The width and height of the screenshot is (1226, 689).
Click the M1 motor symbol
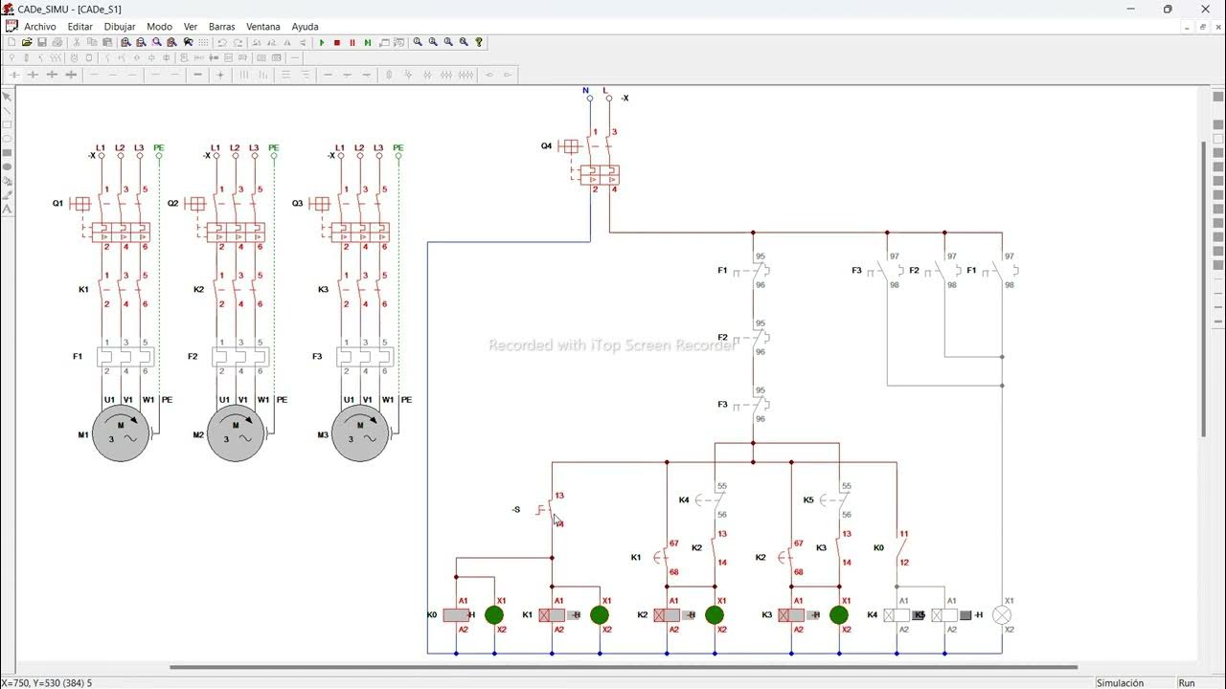tap(121, 433)
